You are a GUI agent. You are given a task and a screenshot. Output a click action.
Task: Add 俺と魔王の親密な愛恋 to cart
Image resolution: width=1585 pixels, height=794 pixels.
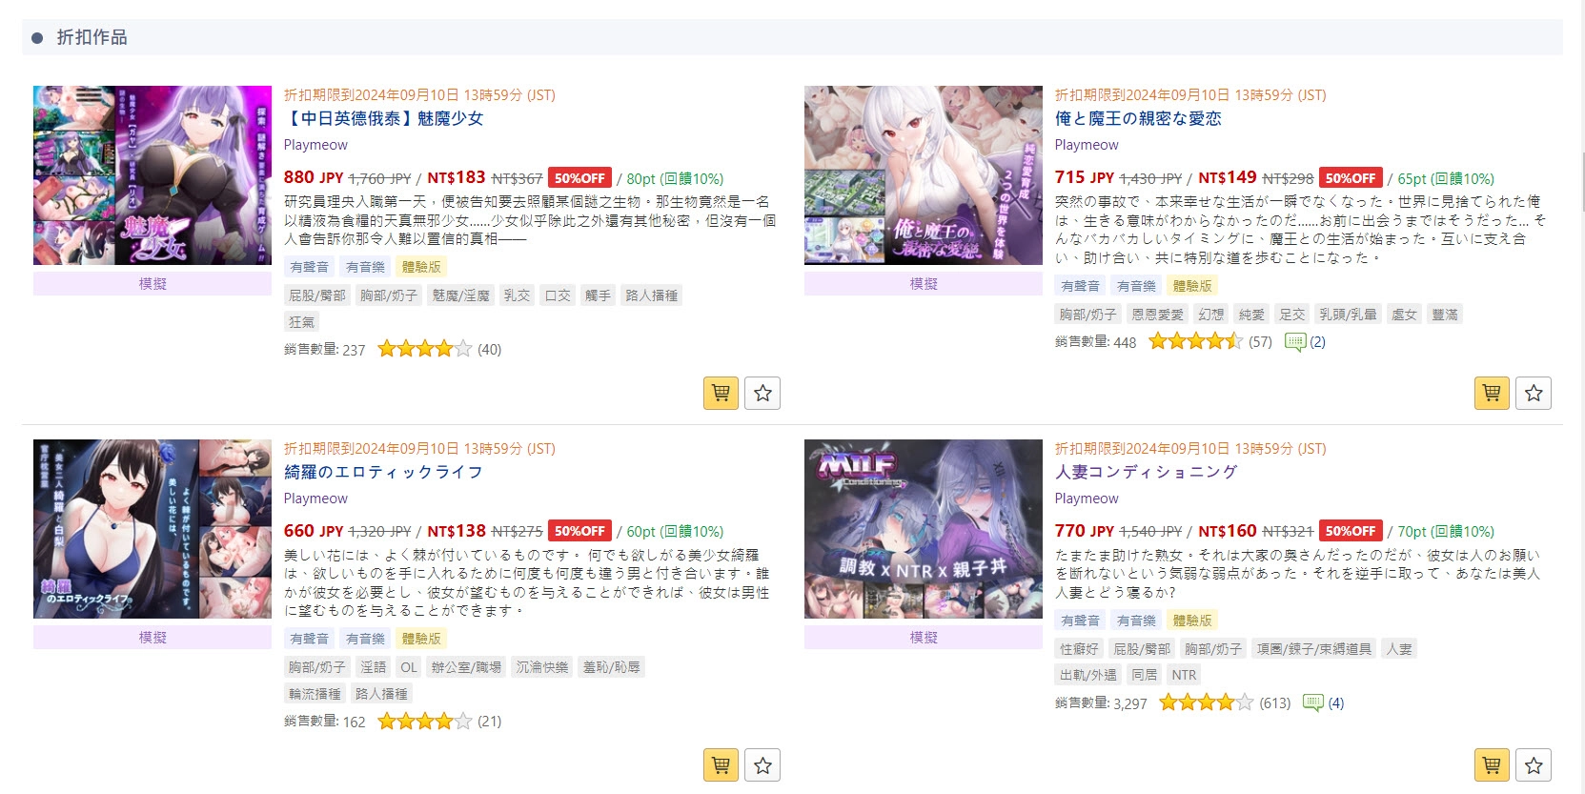1492,393
